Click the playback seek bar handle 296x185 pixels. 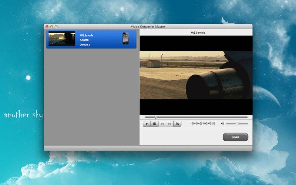[x=155, y=117]
